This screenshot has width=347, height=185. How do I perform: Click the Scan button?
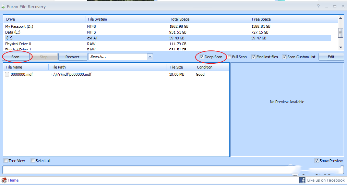(x=15, y=57)
